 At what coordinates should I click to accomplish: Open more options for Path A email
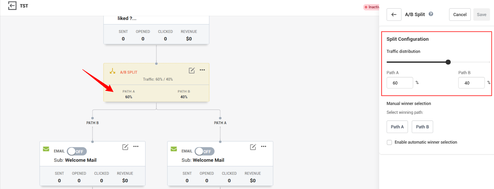(x=263, y=146)
